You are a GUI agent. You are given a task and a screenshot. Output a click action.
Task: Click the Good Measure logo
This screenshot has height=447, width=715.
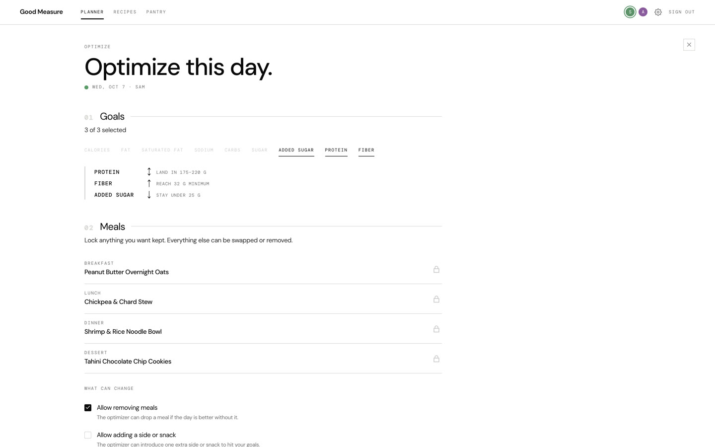[41, 12]
